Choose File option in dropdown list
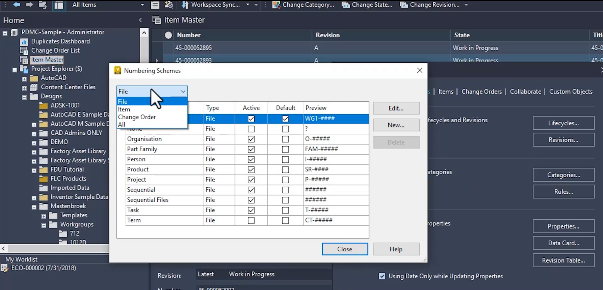This screenshot has height=290, width=603. pos(152,101)
